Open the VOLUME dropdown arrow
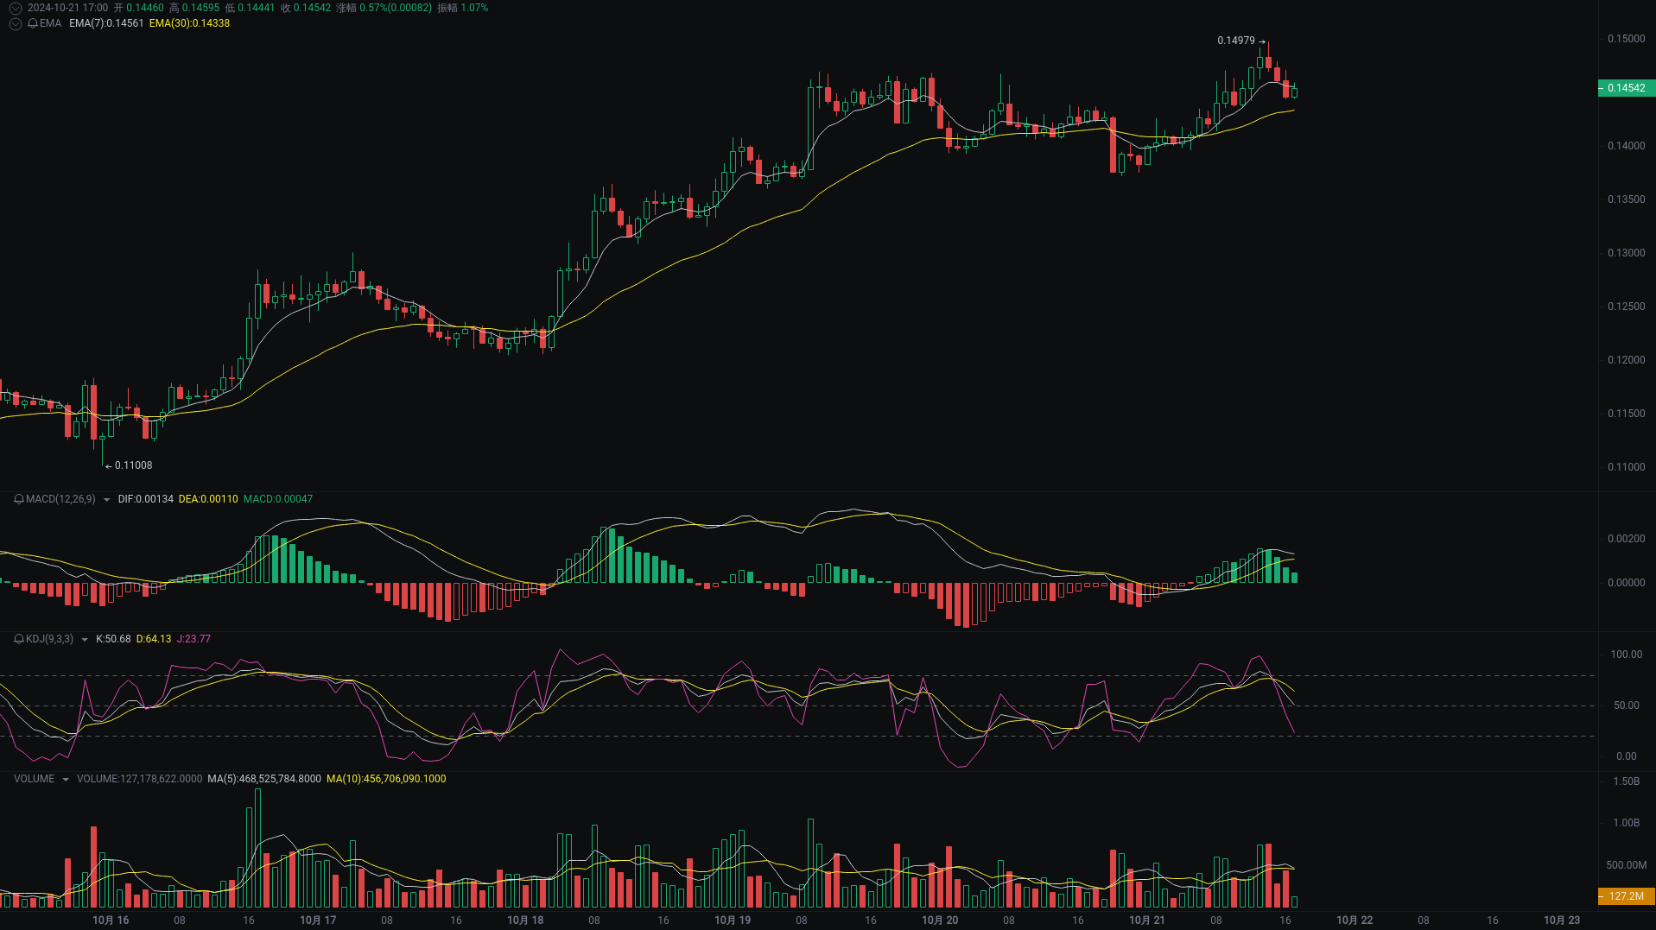The image size is (1656, 930). click(66, 780)
